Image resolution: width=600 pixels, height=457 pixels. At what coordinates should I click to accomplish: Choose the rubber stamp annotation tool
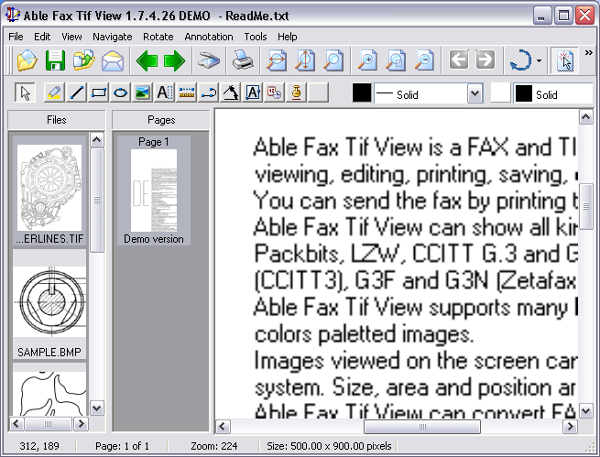point(297,92)
